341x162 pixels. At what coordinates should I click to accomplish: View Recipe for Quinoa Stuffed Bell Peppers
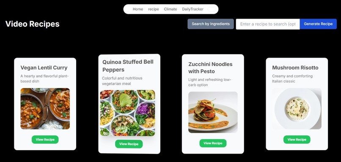(x=129, y=144)
